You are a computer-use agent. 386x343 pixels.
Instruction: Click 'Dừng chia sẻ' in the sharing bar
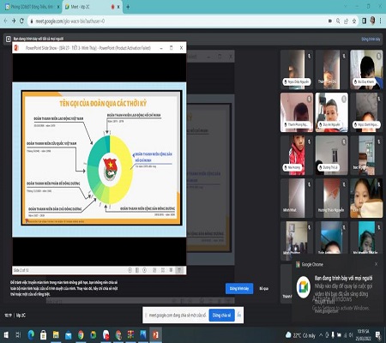[x=221, y=315]
